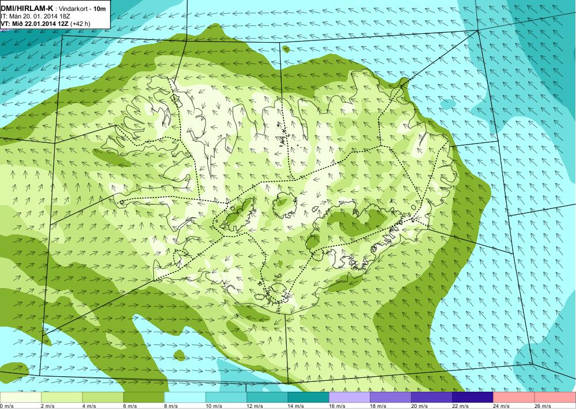The width and height of the screenshot is (576, 409).
Task: Click the "12 m/s" legend label
Action: (255, 406)
